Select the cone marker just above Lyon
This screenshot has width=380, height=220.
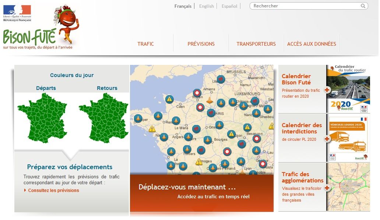[x=241, y=161]
